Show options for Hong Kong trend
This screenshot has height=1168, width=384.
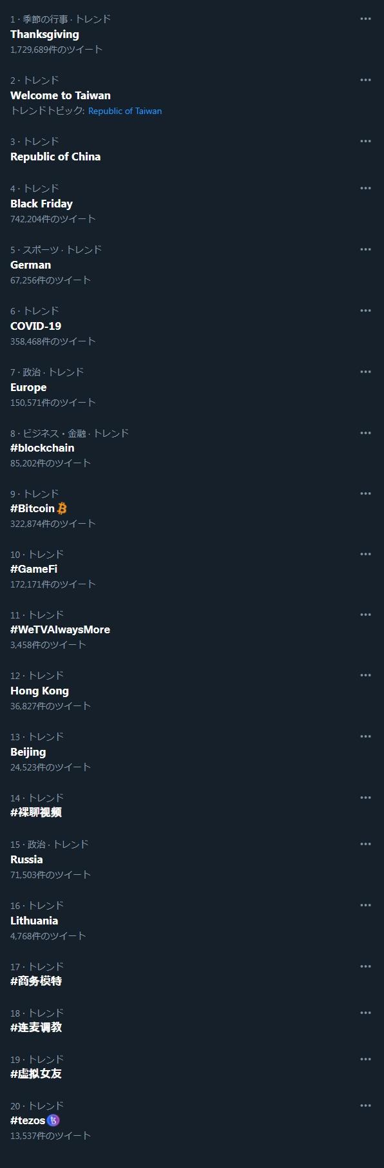(x=365, y=675)
